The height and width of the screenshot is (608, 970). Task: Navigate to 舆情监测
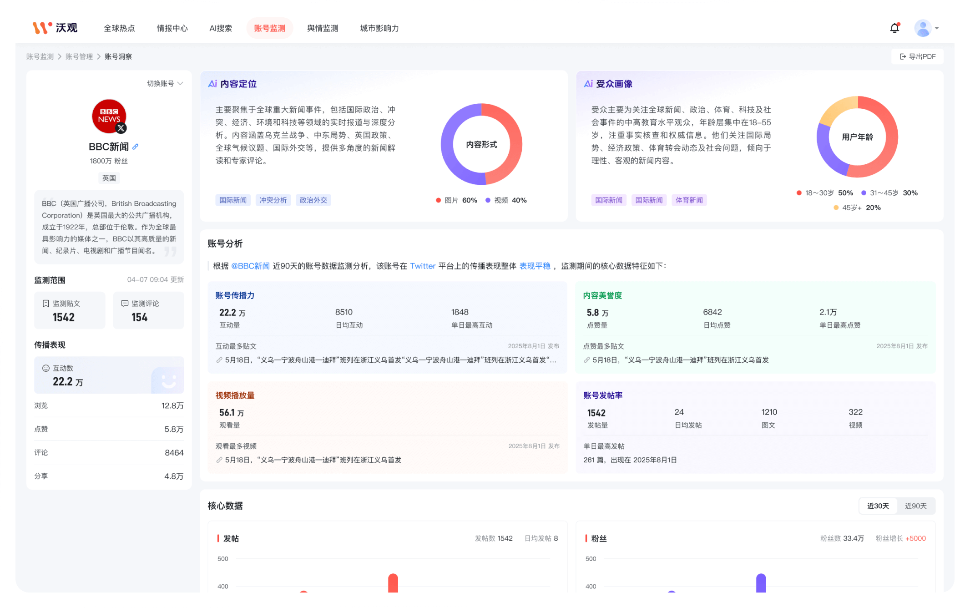(323, 28)
